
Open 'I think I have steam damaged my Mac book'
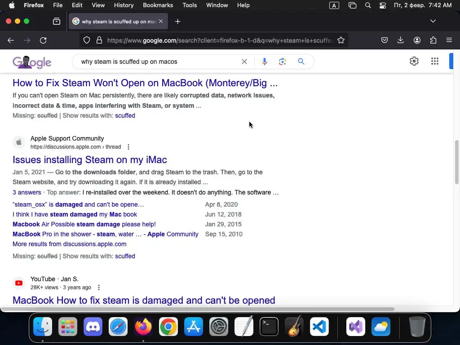pos(75,214)
